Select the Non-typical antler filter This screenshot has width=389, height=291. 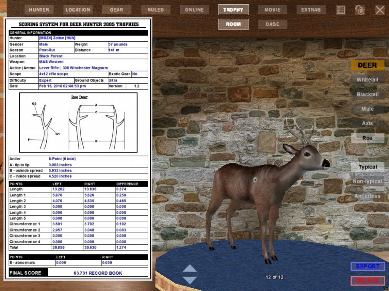click(x=368, y=182)
